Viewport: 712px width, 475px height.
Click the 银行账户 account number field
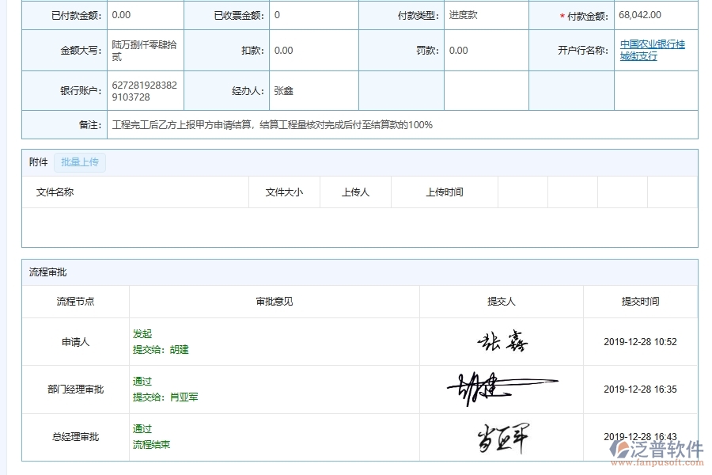click(144, 89)
